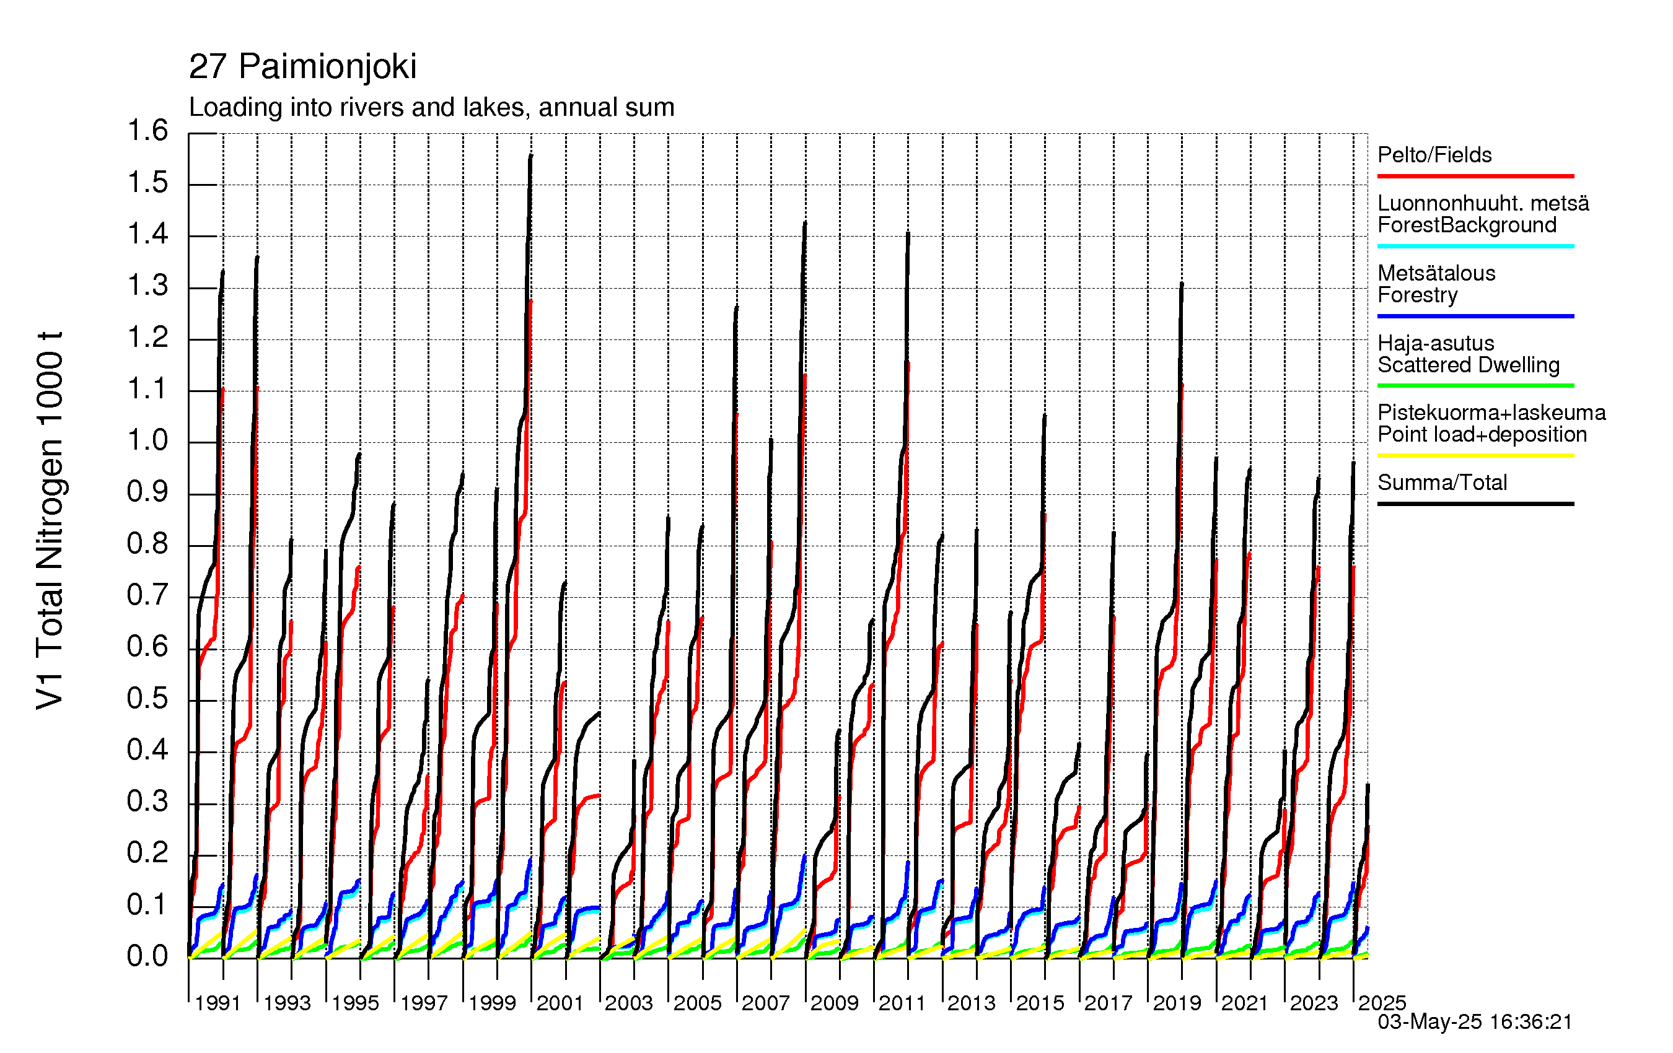Screen dimensions: 1673x1053
Task: Click the black Summa/Total legend line
Action: (1475, 504)
